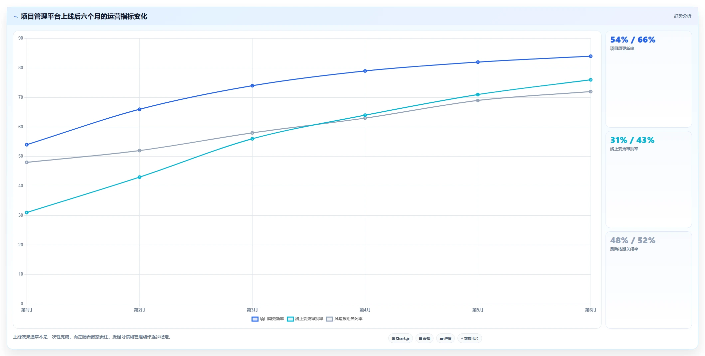Screen dimensions: 705x356
Task: Click the 第3月 x-axis label
Action: coord(252,310)
